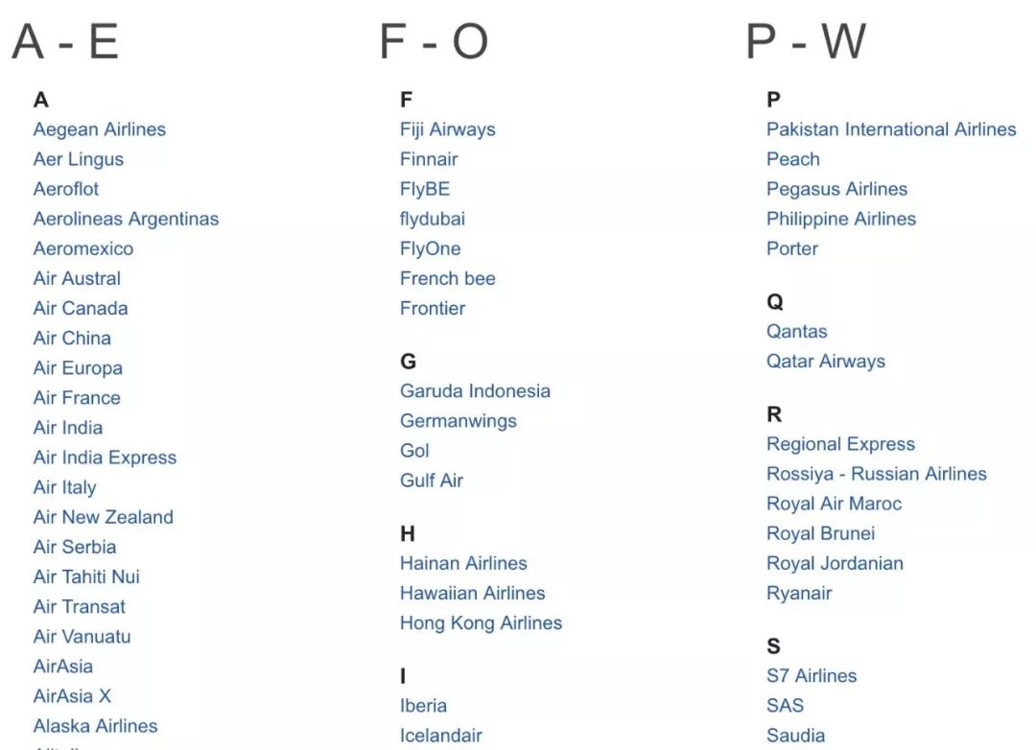The height and width of the screenshot is (750, 1036).
Task: Open the Alaska Airlines link
Action: pos(96,726)
